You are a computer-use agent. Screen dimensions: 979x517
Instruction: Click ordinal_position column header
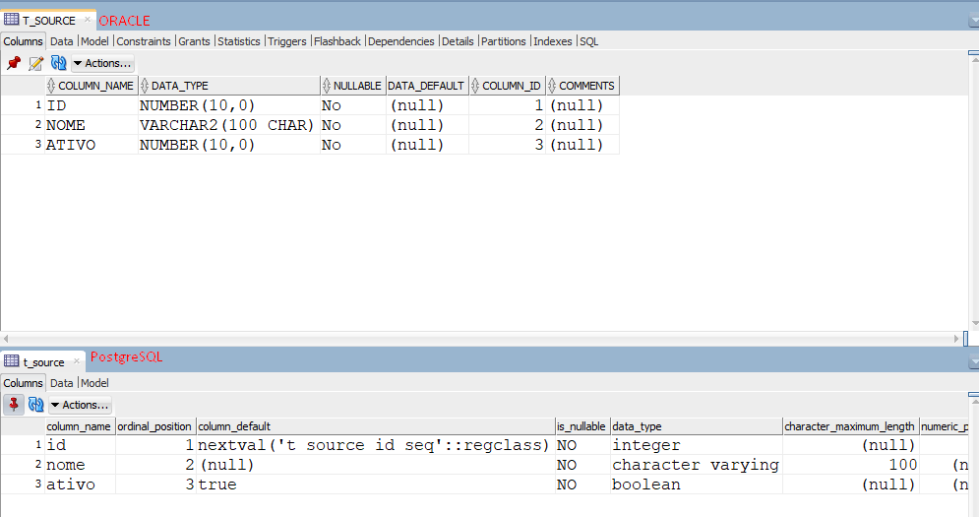click(x=155, y=426)
